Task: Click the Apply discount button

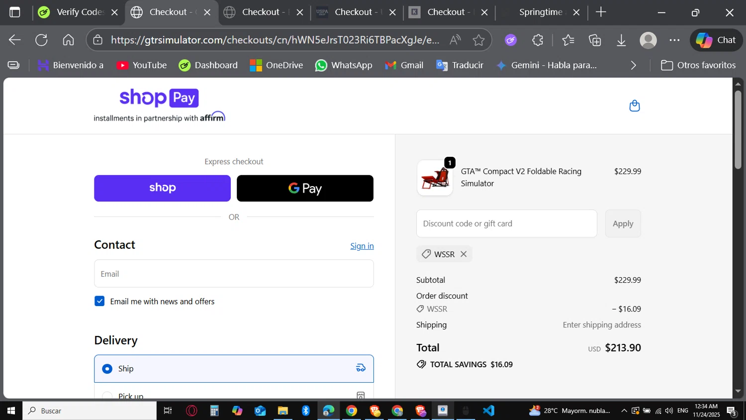Action: click(x=623, y=223)
